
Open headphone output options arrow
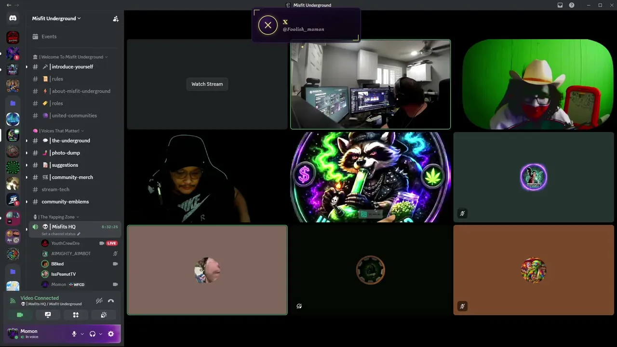(x=100, y=334)
